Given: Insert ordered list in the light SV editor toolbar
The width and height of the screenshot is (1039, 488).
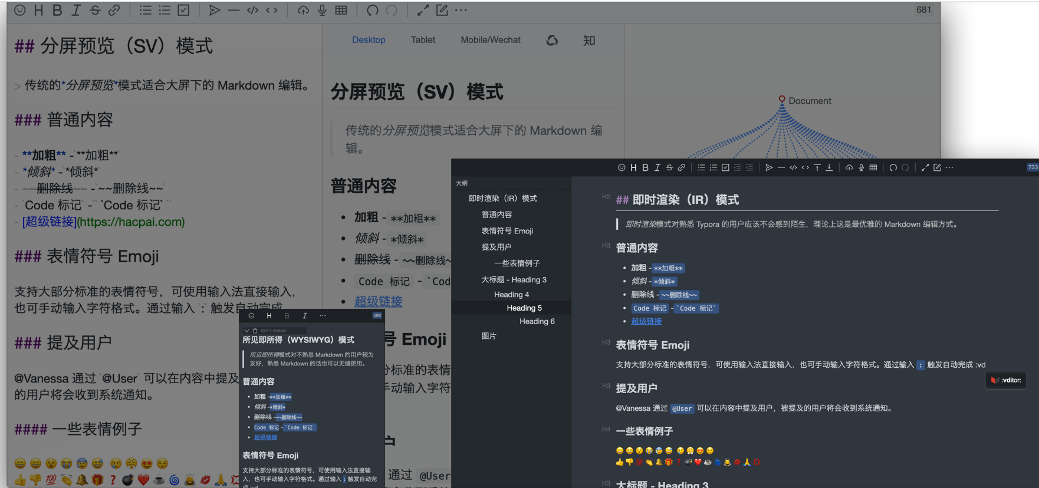Looking at the screenshot, I should pyautogui.click(x=165, y=10).
